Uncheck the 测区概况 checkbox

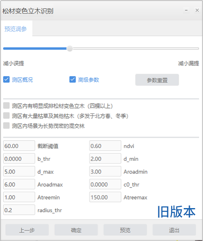[x=7, y=80]
